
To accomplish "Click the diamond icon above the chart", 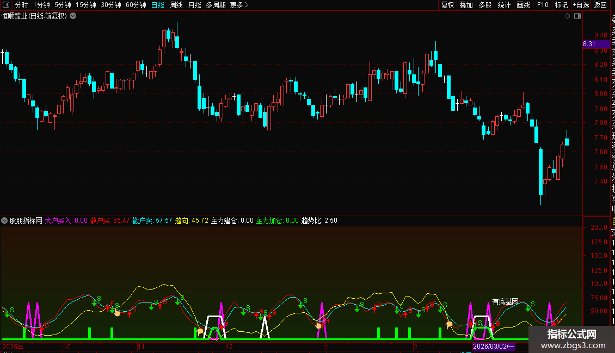I will [568, 16].
